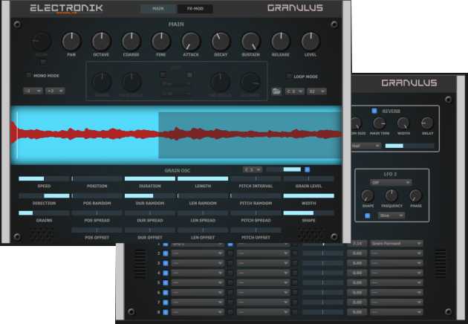The height and width of the screenshot is (324, 468).
Task: Set the SPEED slider
Action: coord(44,178)
